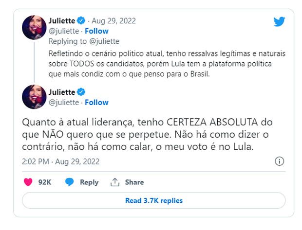Screen dimensions: 302x230
Task: Click the Juliette display name in the first tweet
Action: [62, 21]
